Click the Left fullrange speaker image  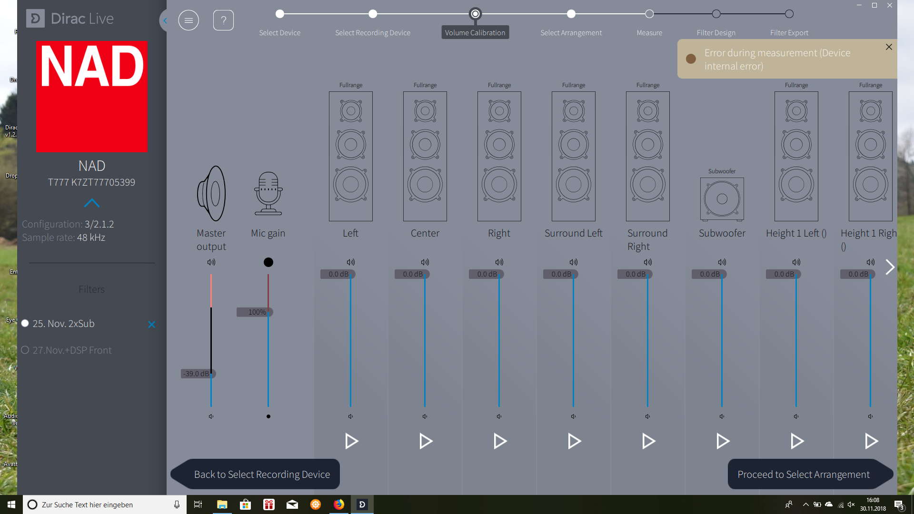[x=351, y=156]
